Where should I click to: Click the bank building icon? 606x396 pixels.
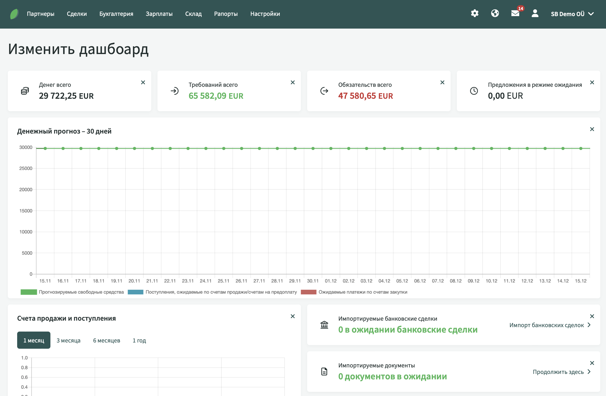coord(324,325)
